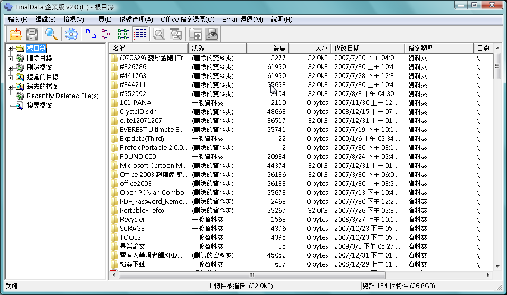Open the Office 檔案還原(O) menu
This screenshot has height=295, width=507.
[x=187, y=20]
